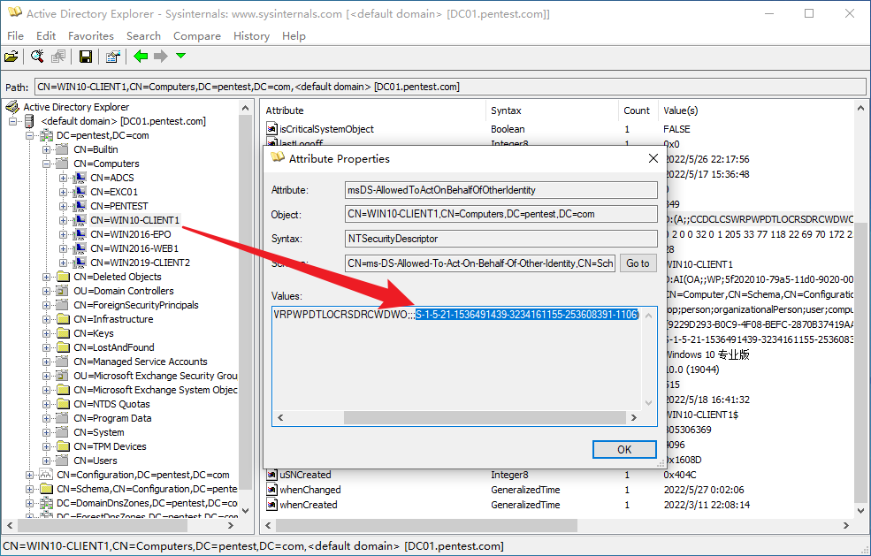The height and width of the screenshot is (556, 871).
Task: Close the Attribute Properties dialog
Action: pyautogui.click(x=653, y=159)
